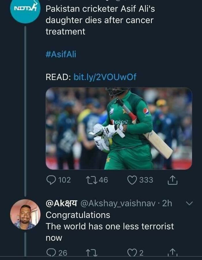Like the NDTV tweet via heart icon
202x260 pixels.
point(132,180)
